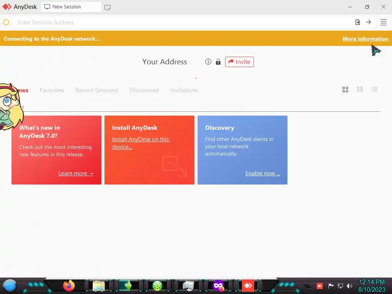
Task: Click the AnyDesk system tray icon
Action: click(320, 286)
